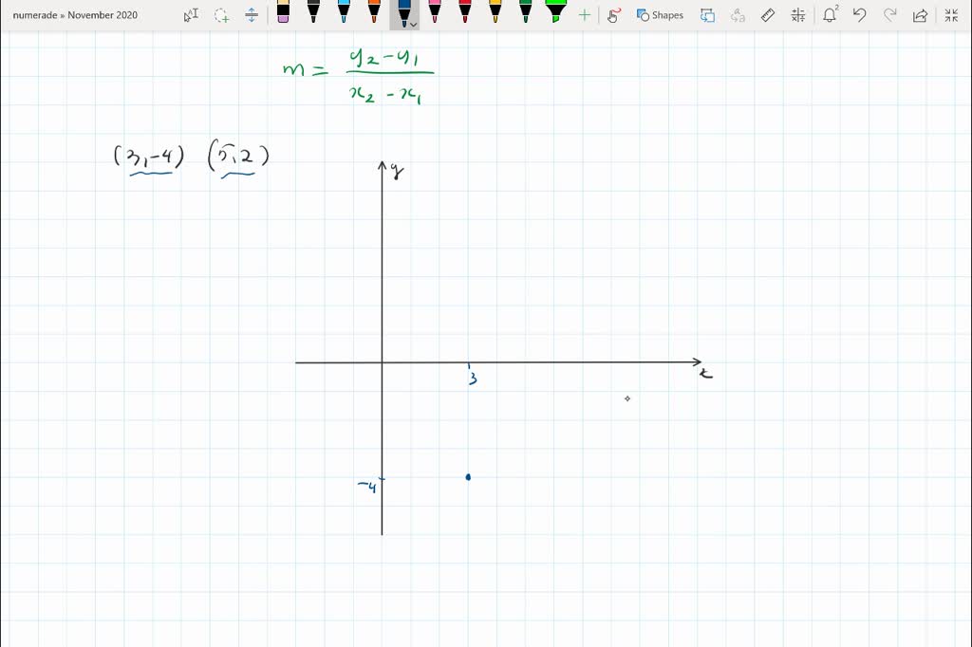Choose the orange pen tool
The width and height of the screenshot is (972, 647).
point(374,14)
